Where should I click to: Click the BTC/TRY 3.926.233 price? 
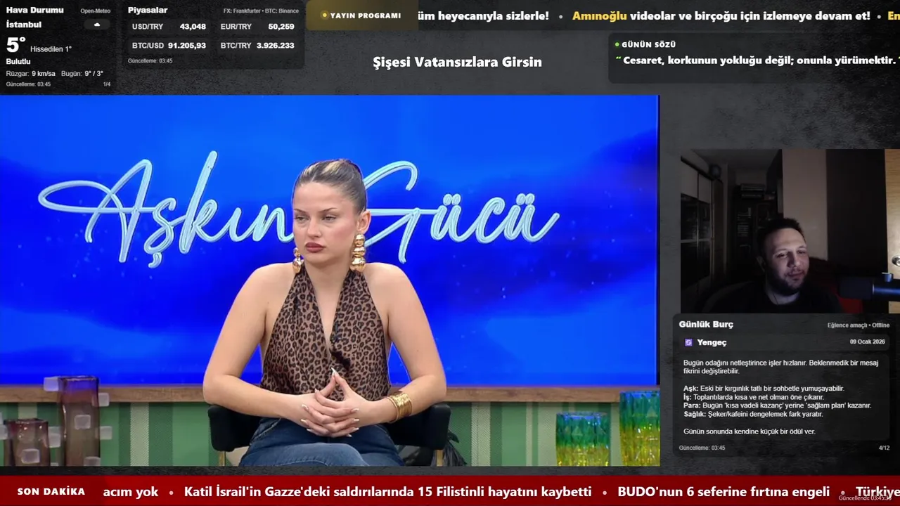click(257, 46)
